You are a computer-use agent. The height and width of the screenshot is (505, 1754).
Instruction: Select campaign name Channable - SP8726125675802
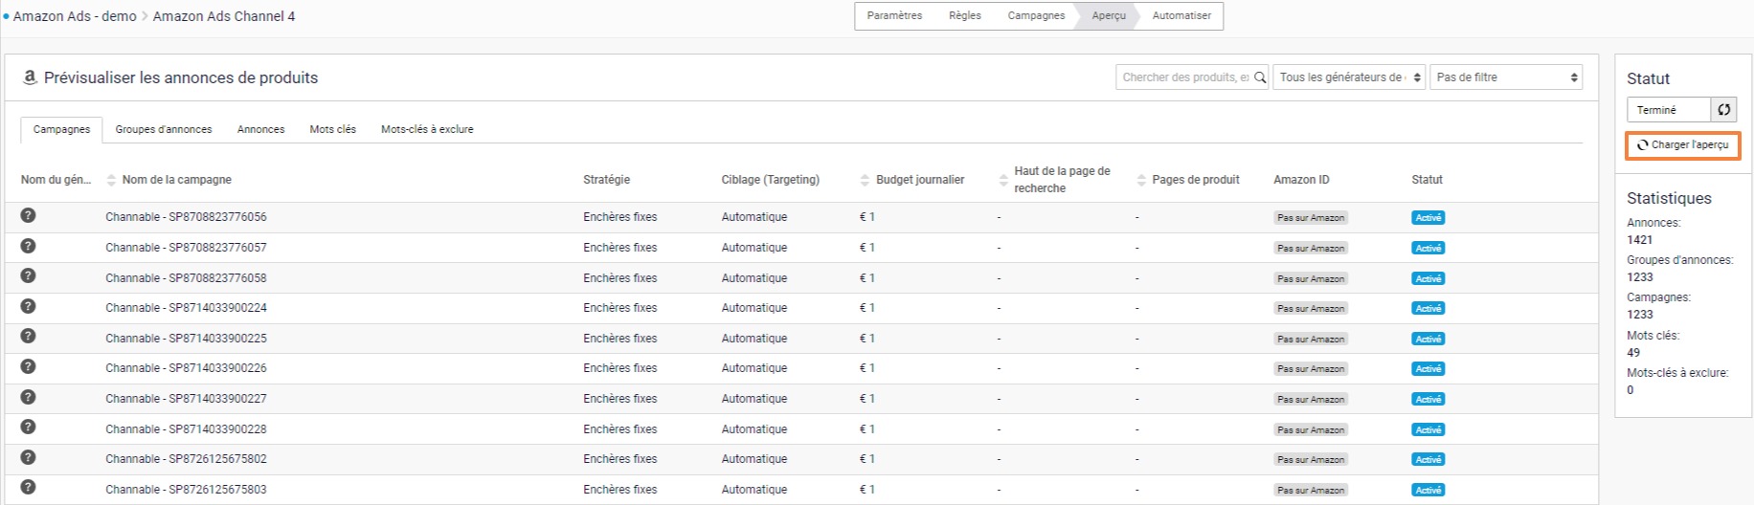(186, 459)
